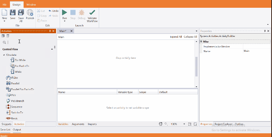Click the Stop square icon
The width and height of the screenshot is (272, 137).
click(73, 13)
